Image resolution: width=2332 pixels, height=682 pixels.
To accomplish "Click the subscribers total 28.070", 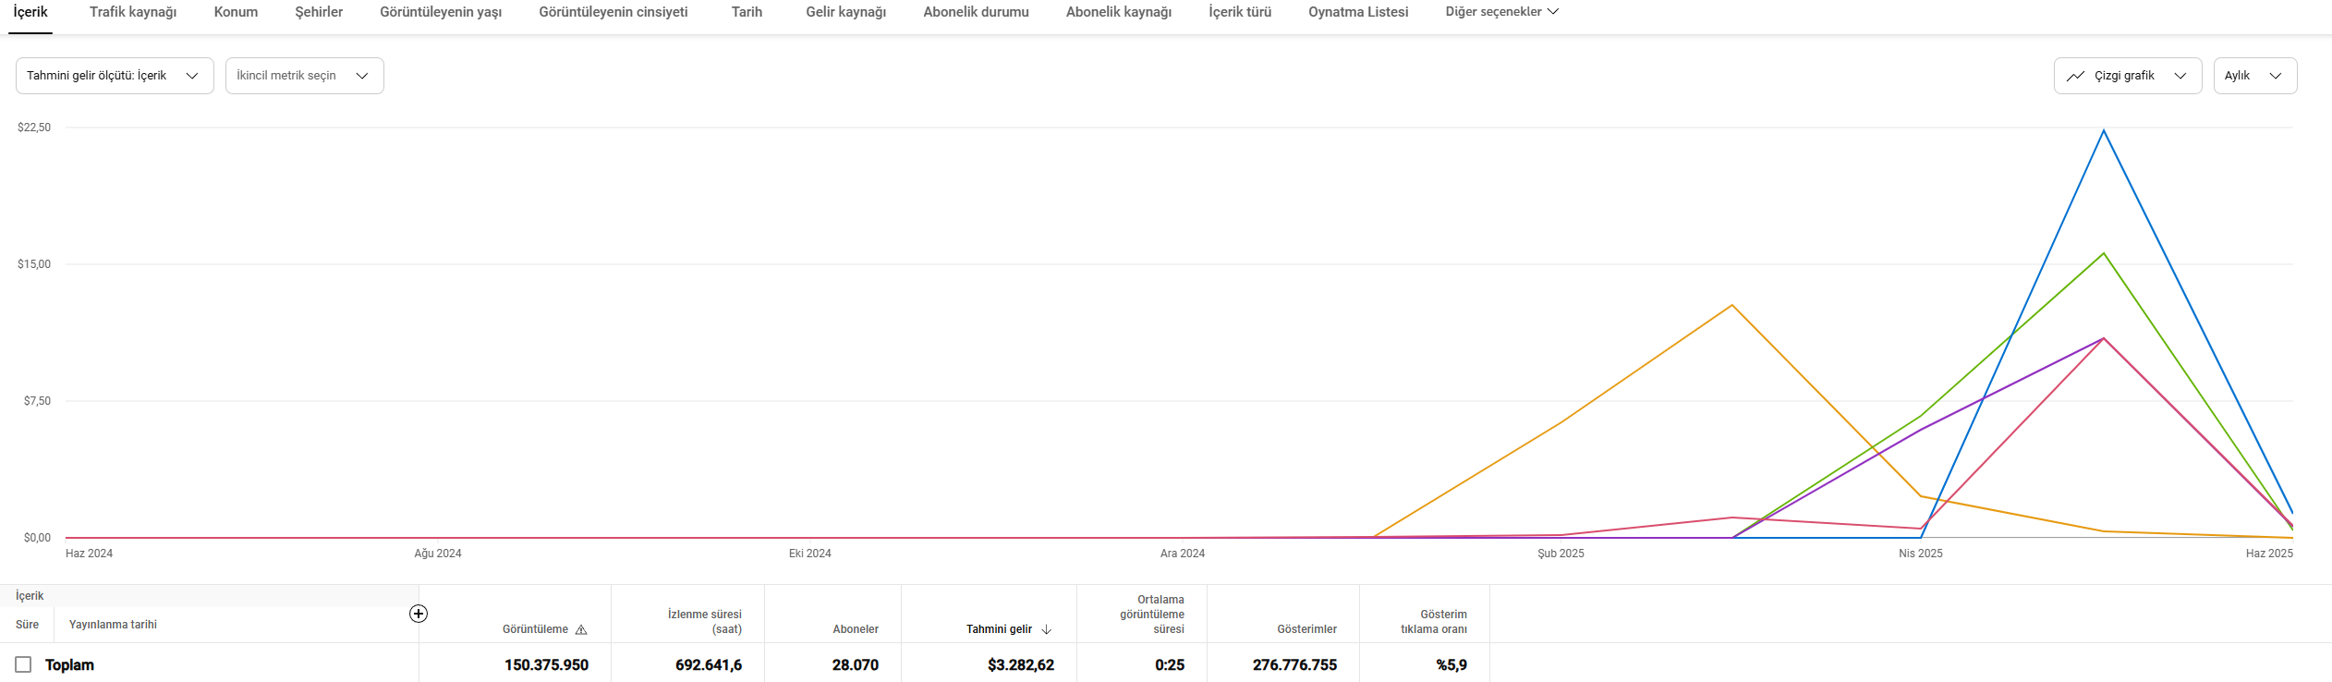I will tap(856, 665).
